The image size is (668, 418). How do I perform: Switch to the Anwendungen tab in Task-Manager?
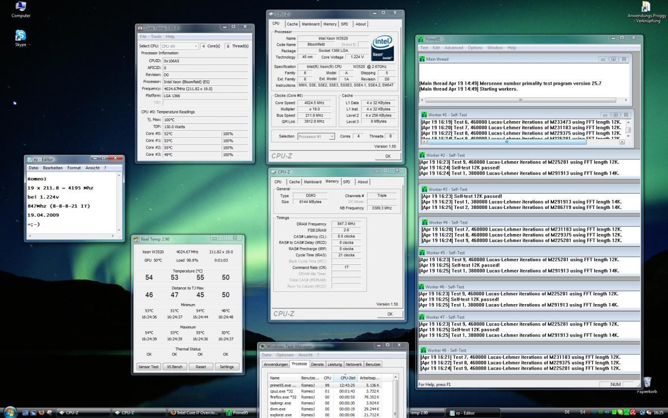click(276, 364)
